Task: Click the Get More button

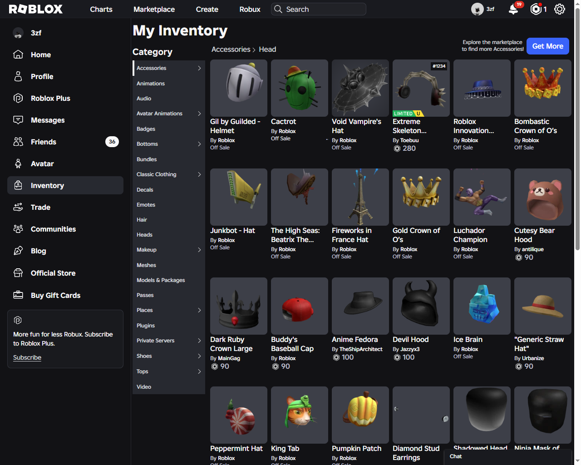Action: 547,46
